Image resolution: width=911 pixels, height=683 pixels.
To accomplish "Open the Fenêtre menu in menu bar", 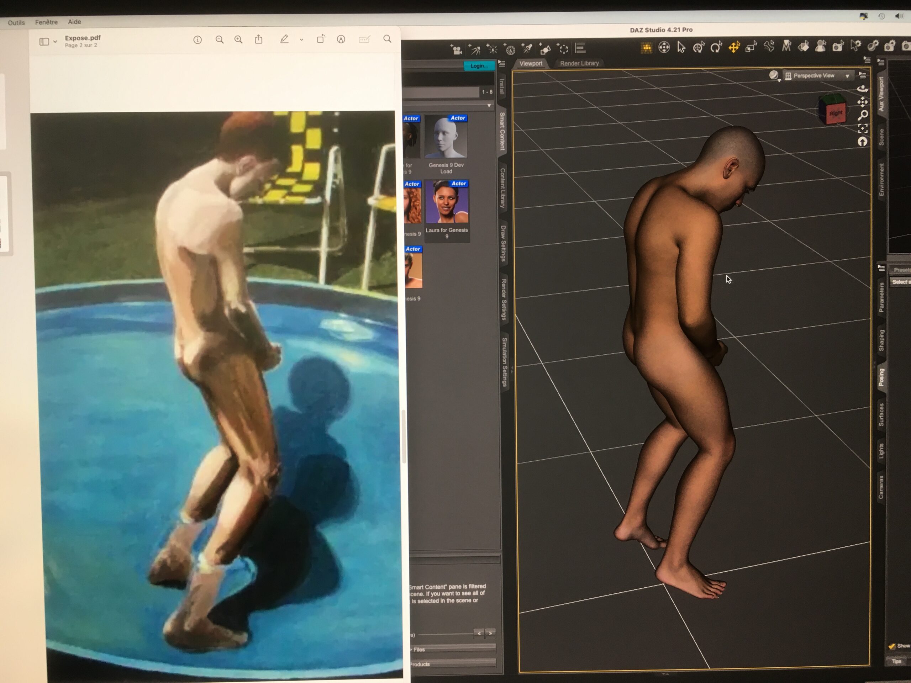I will (x=46, y=22).
